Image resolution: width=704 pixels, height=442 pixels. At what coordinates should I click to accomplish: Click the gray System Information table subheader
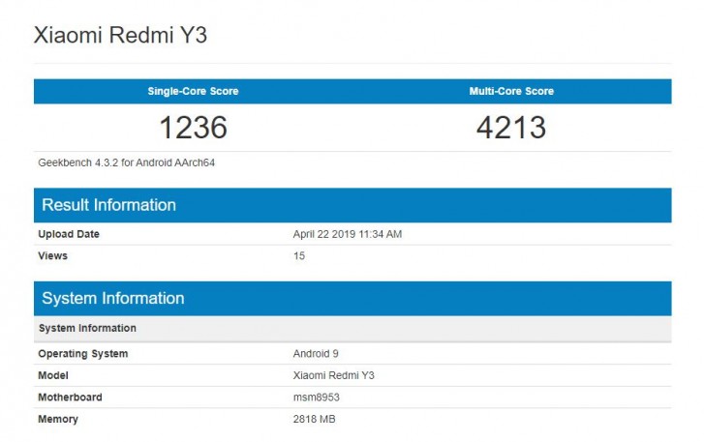(x=87, y=328)
